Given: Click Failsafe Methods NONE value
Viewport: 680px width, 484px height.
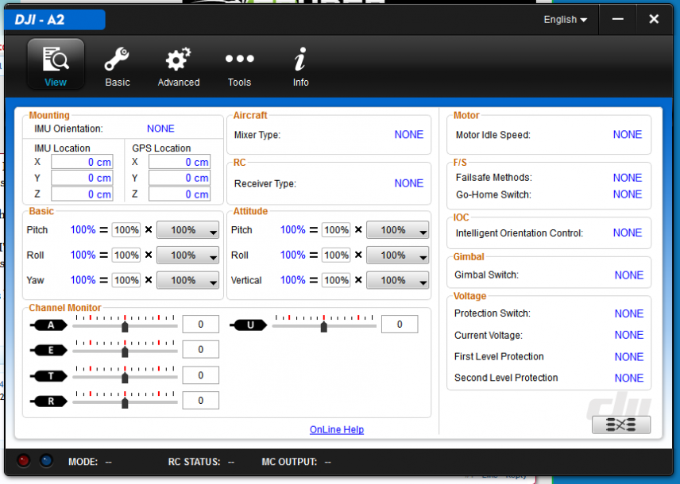Looking at the screenshot, I should tap(627, 178).
